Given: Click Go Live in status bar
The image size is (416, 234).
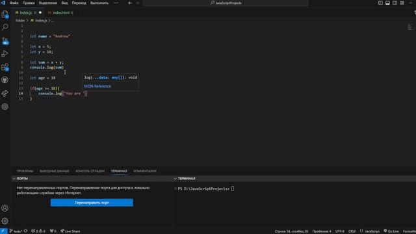Looking at the screenshot, I should click(x=391, y=231).
